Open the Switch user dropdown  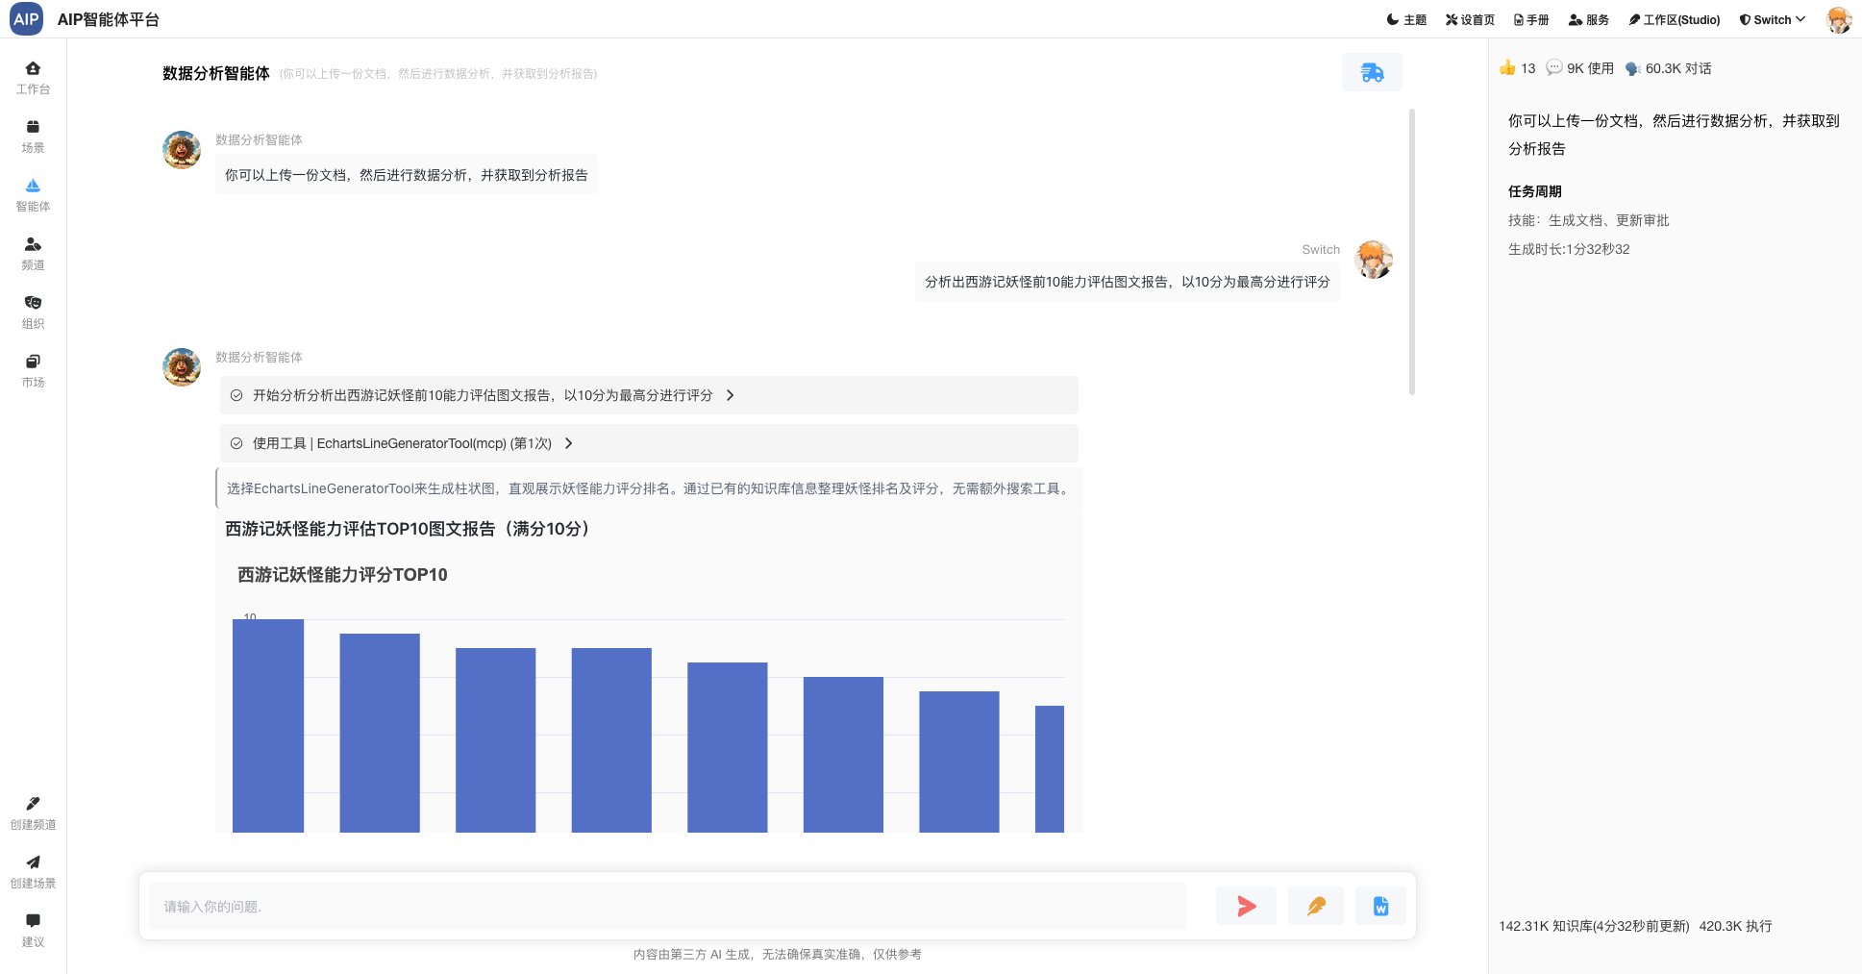[x=1772, y=19]
